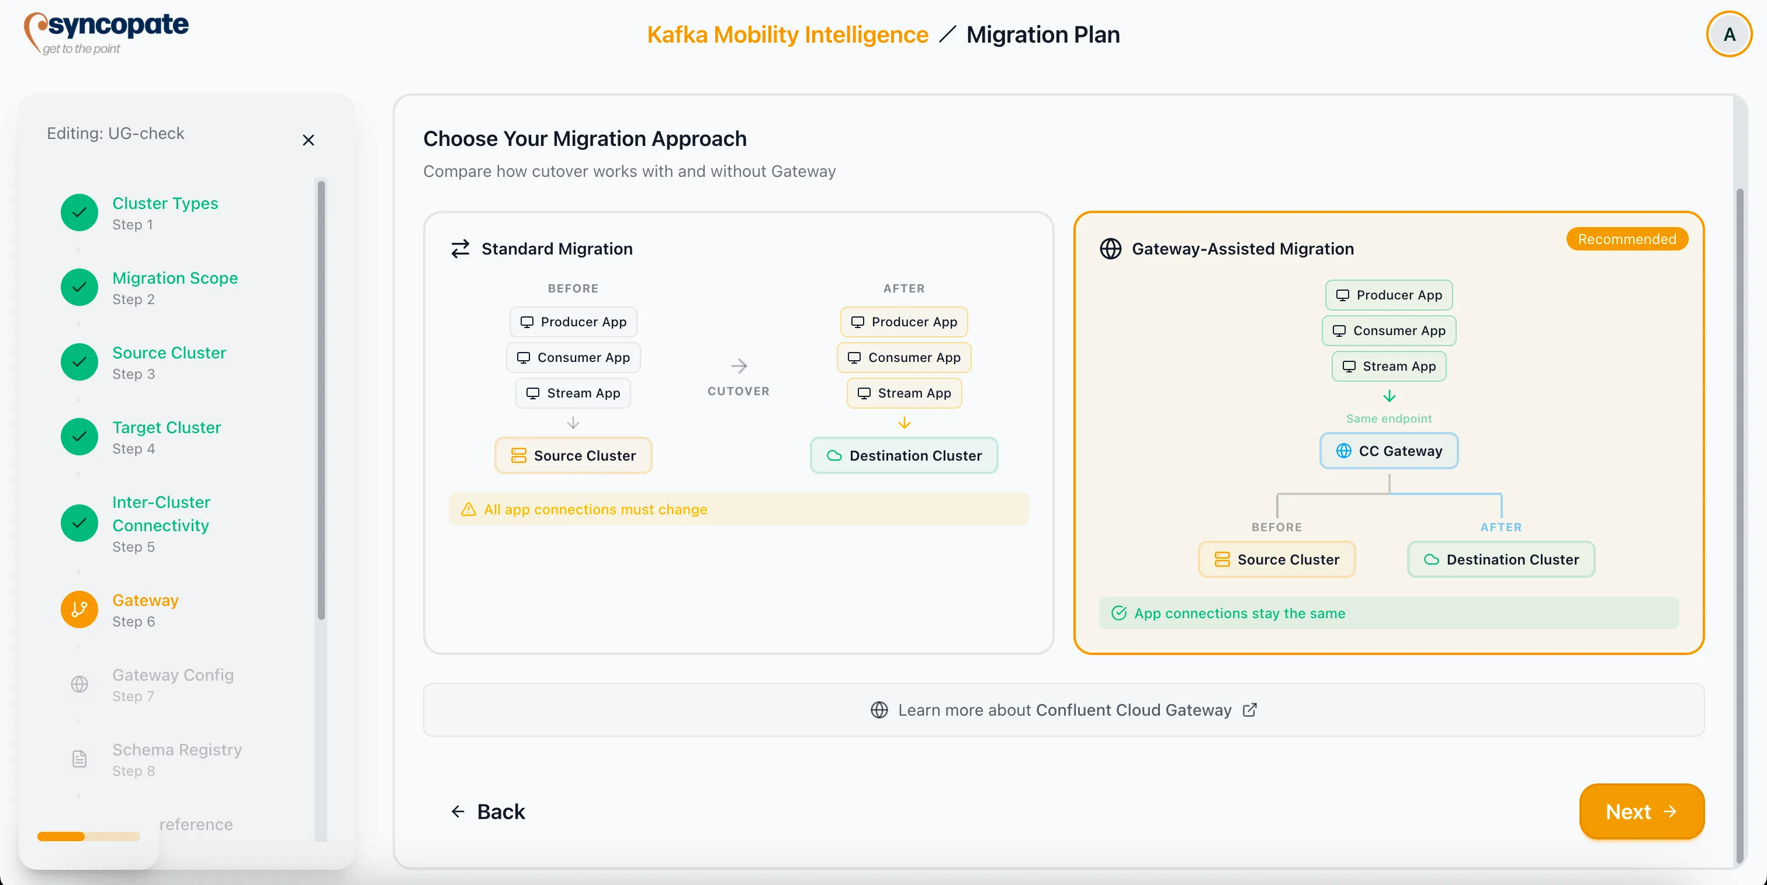Select the Migration Plan breadcrumb item

pyautogui.click(x=1044, y=34)
